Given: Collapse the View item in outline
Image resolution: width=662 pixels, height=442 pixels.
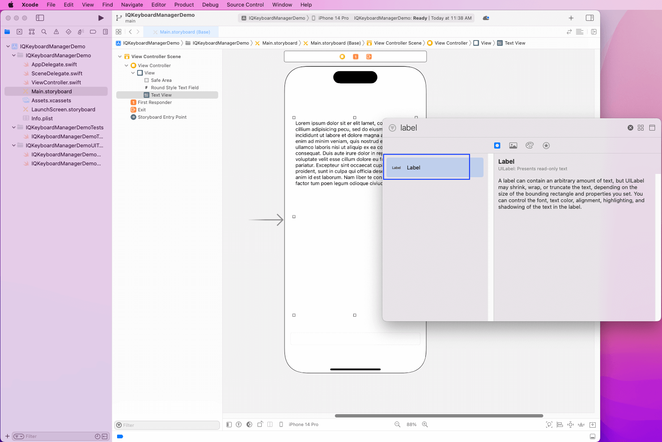Looking at the screenshot, I should [x=133, y=73].
